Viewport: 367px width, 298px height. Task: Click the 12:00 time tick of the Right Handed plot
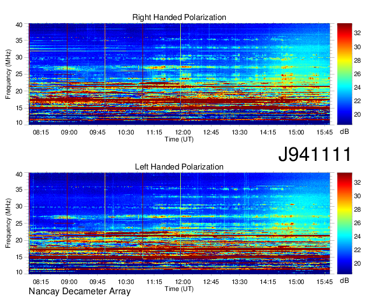click(x=183, y=132)
